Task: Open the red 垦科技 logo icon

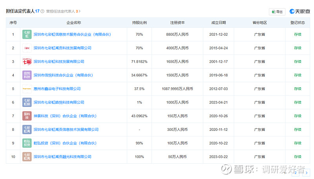Action: [x=27, y=116]
